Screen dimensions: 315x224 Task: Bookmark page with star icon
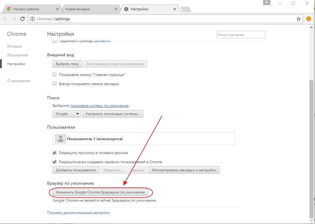pyautogui.click(x=299, y=19)
